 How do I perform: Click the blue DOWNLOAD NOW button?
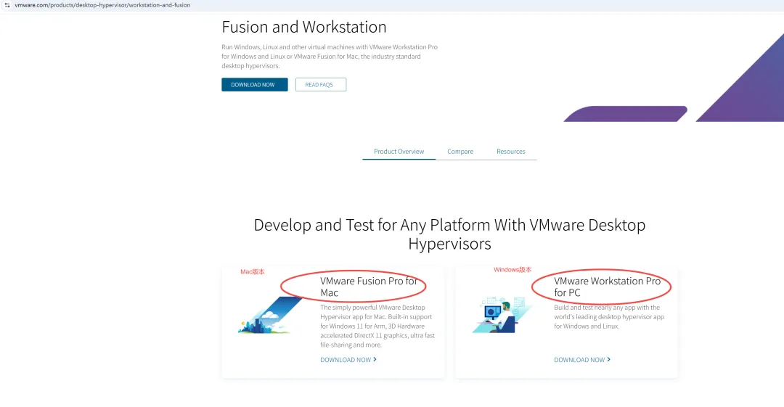point(255,84)
